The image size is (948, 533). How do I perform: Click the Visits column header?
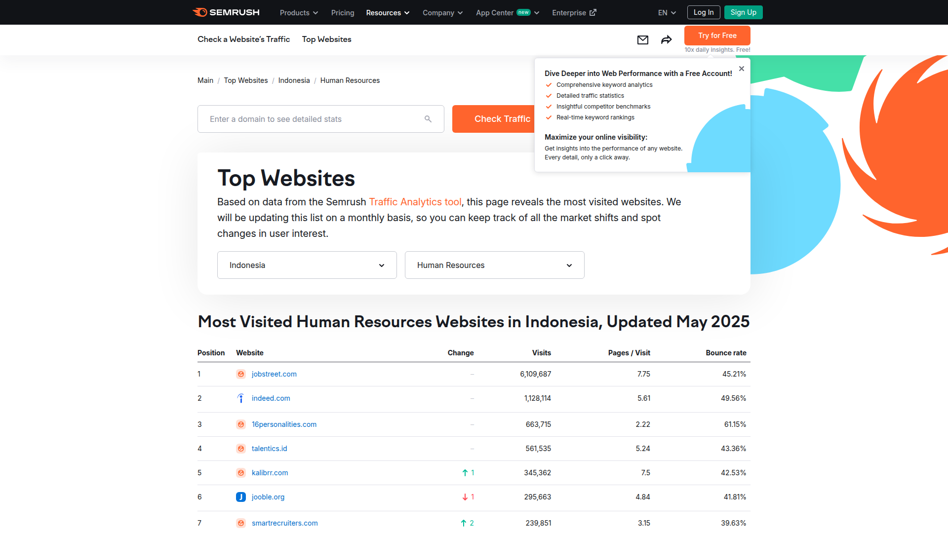(542, 353)
